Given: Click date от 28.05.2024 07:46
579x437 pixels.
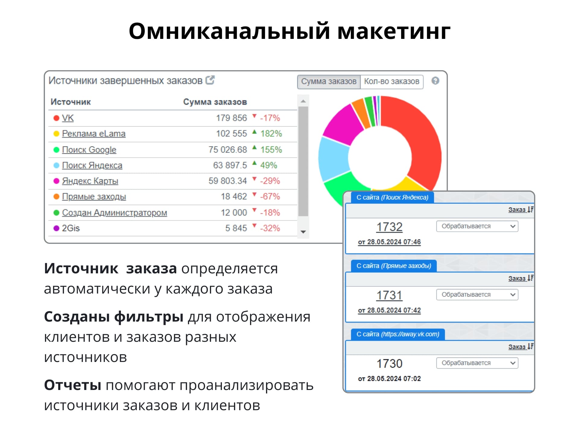Looking at the screenshot, I should click(389, 242).
